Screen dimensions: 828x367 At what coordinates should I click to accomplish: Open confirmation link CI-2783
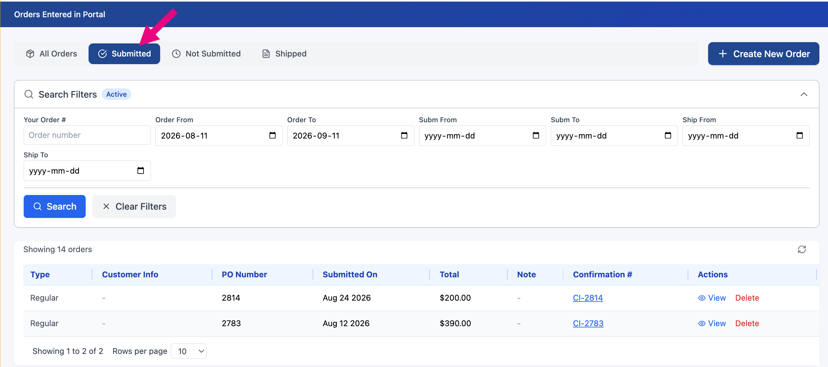click(x=588, y=323)
